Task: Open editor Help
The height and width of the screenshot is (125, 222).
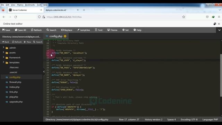Action: 137,30
